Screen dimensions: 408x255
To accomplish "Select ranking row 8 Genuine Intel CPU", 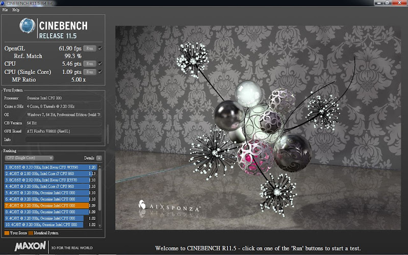I will coord(50,212).
